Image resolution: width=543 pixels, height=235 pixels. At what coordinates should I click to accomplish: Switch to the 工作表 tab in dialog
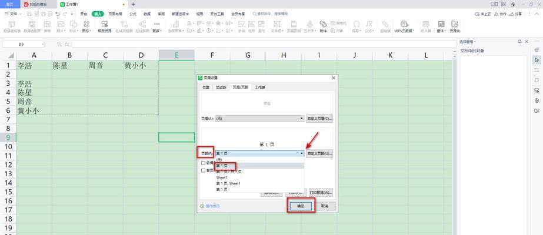259,88
